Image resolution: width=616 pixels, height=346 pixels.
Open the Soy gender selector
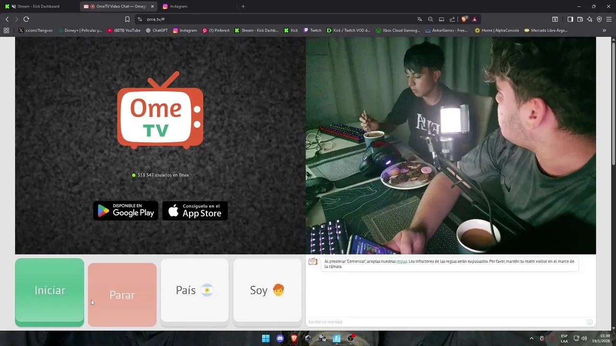(267, 290)
